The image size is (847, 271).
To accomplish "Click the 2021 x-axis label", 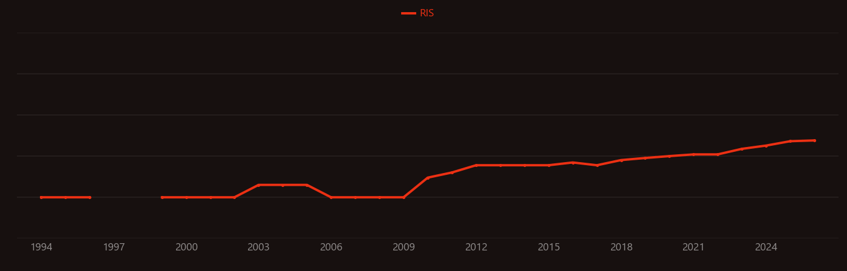I will (693, 247).
